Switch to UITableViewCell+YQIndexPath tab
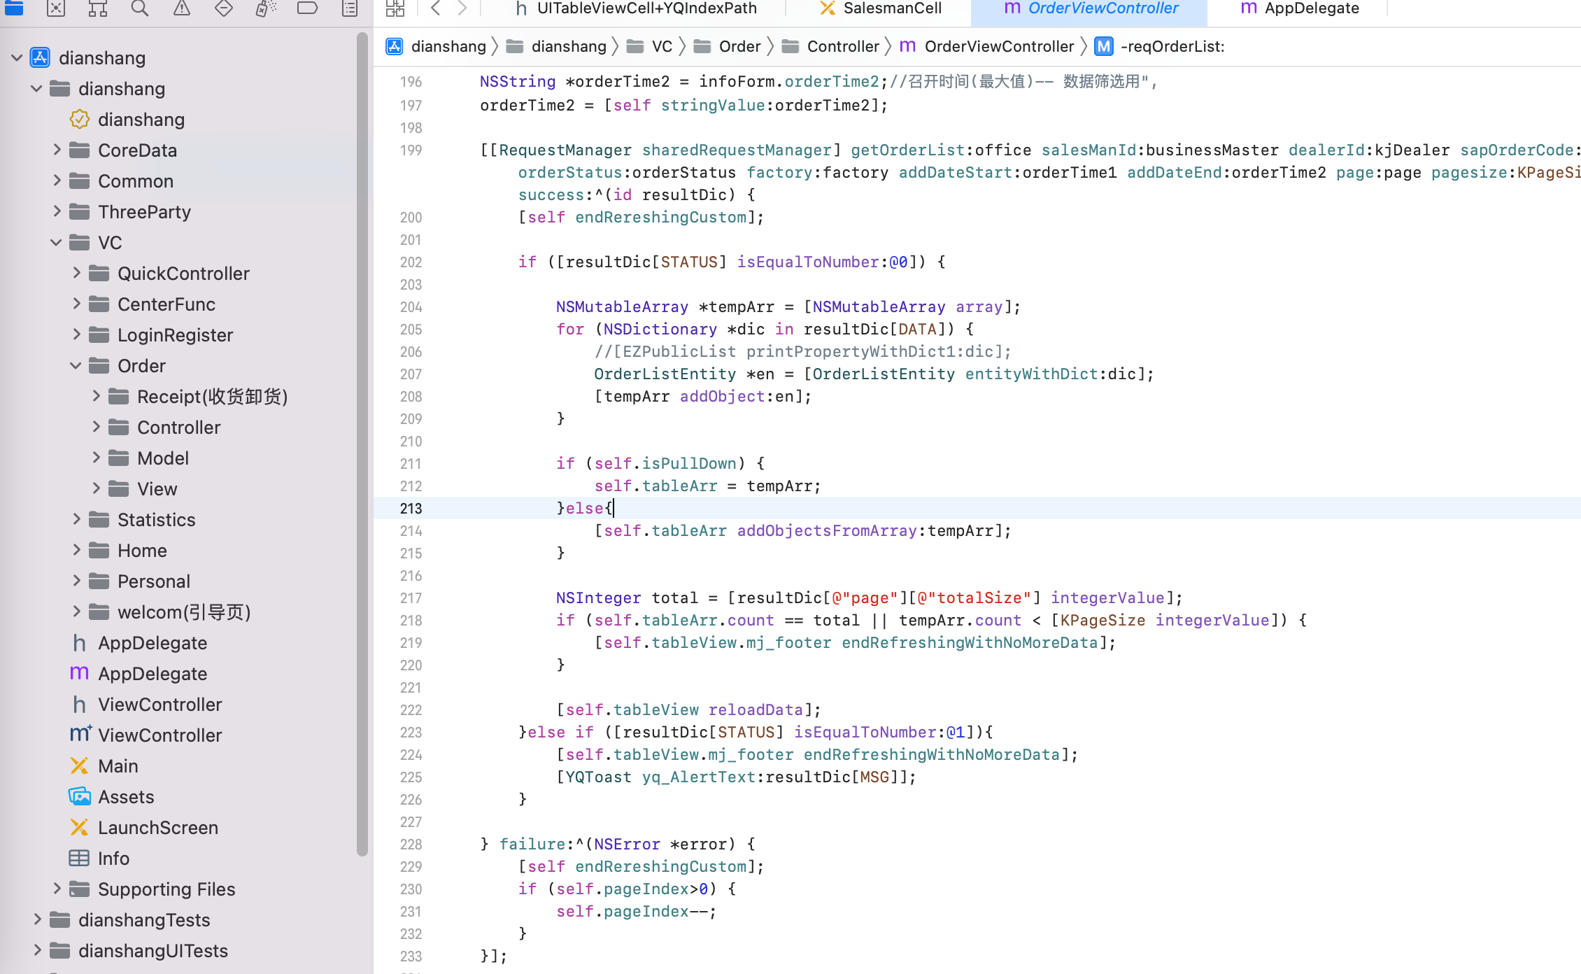The height and width of the screenshot is (974, 1581). click(635, 8)
